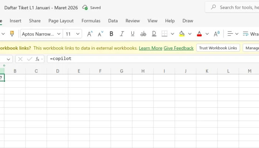Apply red font color

pyautogui.click(x=199, y=34)
